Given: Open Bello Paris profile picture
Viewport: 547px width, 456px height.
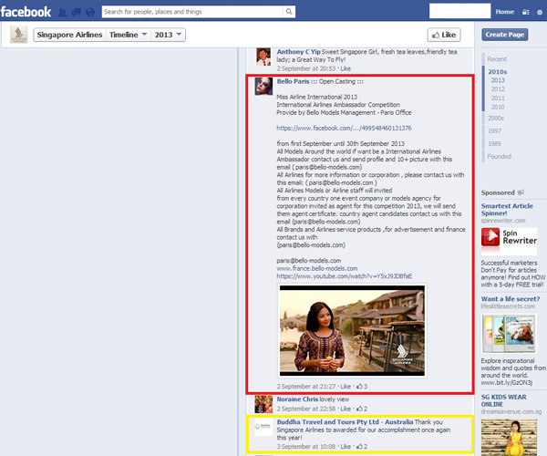Looking at the screenshot, I should tap(263, 87).
